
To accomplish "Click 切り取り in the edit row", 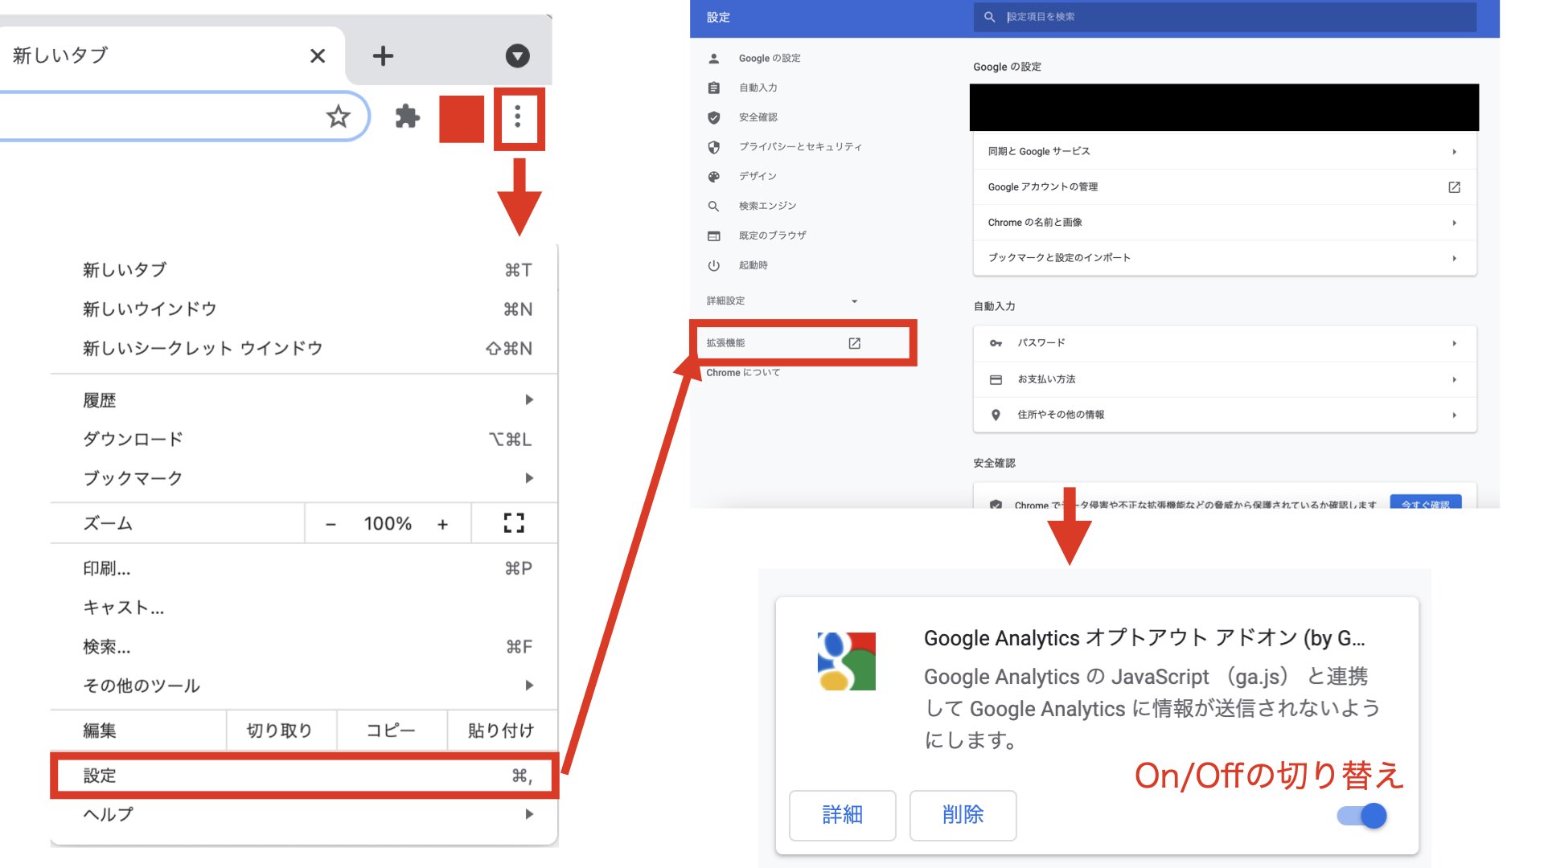I will tap(280, 730).
